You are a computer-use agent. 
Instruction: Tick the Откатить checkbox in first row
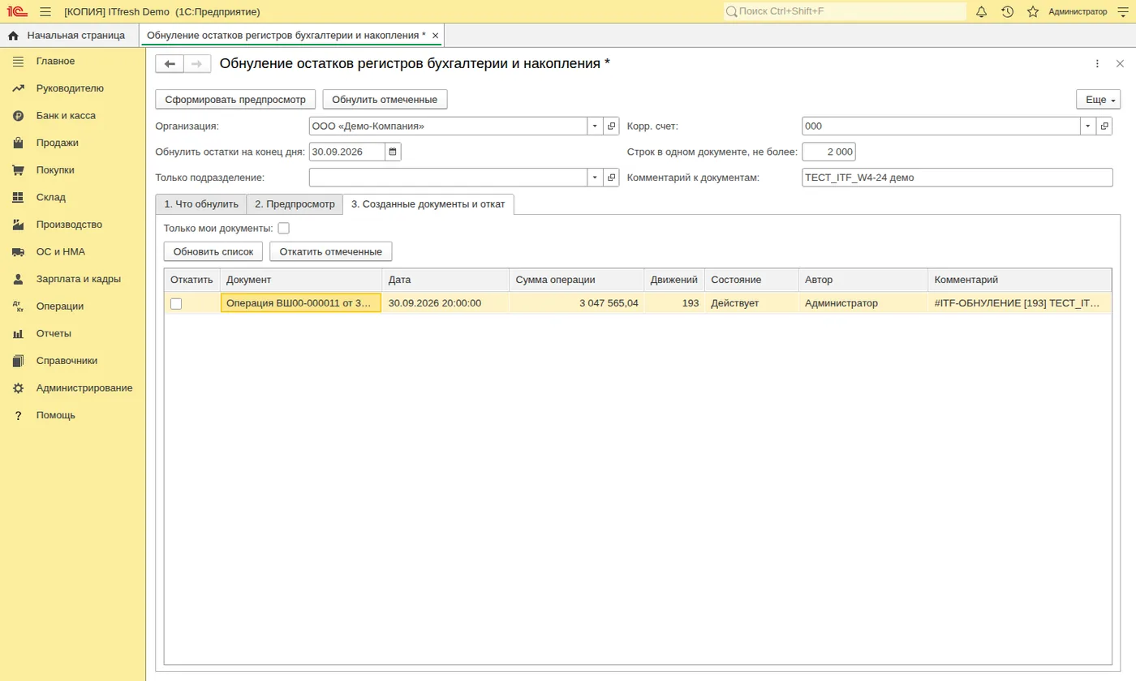pyautogui.click(x=176, y=303)
